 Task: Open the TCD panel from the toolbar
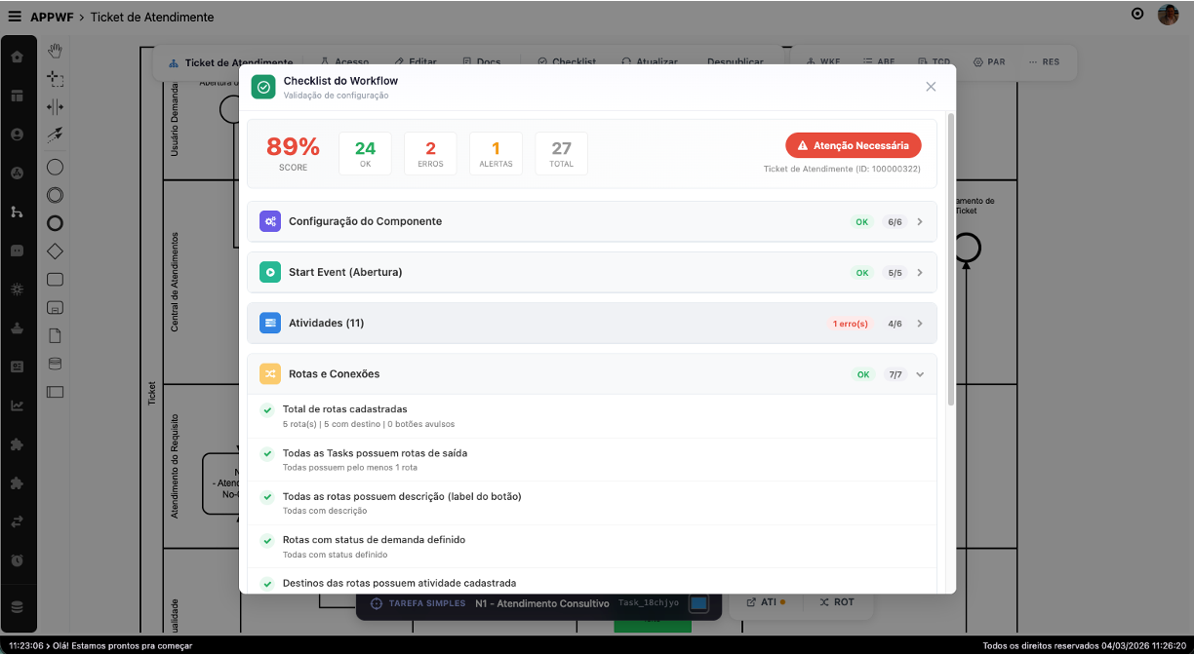pyautogui.click(x=934, y=60)
